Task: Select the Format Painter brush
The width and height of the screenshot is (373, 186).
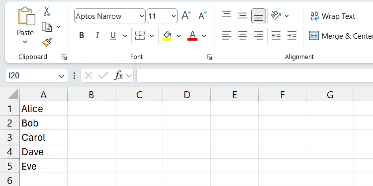Action: 47,42
